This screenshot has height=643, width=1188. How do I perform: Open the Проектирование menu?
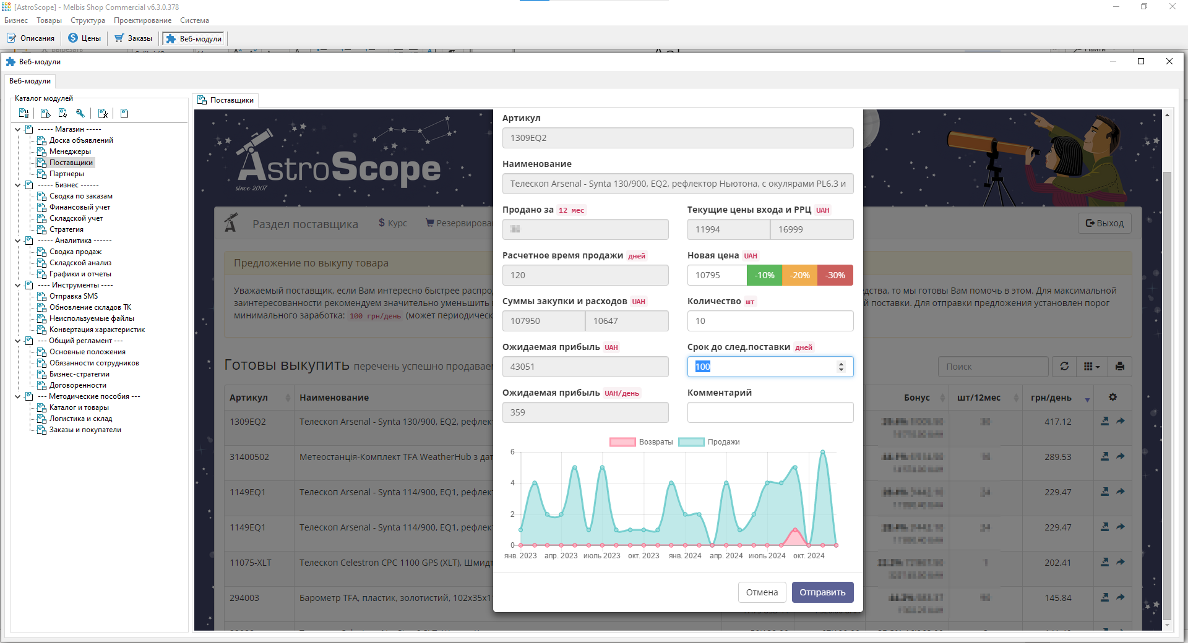pos(142,20)
